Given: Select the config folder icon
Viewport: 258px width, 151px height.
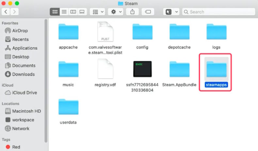Looking at the screenshot, I should 142,32.
